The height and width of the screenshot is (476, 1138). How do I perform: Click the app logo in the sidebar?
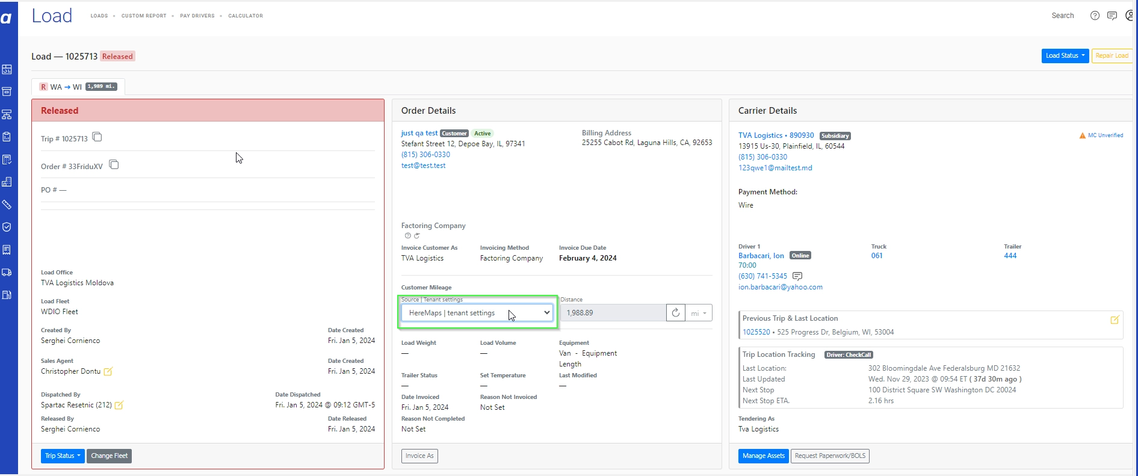coord(7,18)
